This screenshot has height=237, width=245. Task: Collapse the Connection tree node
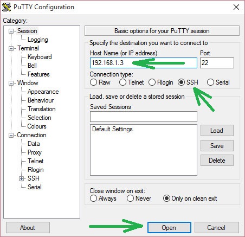pos(11,135)
